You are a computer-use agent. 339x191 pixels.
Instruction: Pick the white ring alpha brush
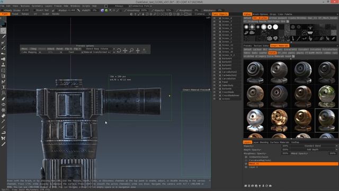tap(270, 27)
